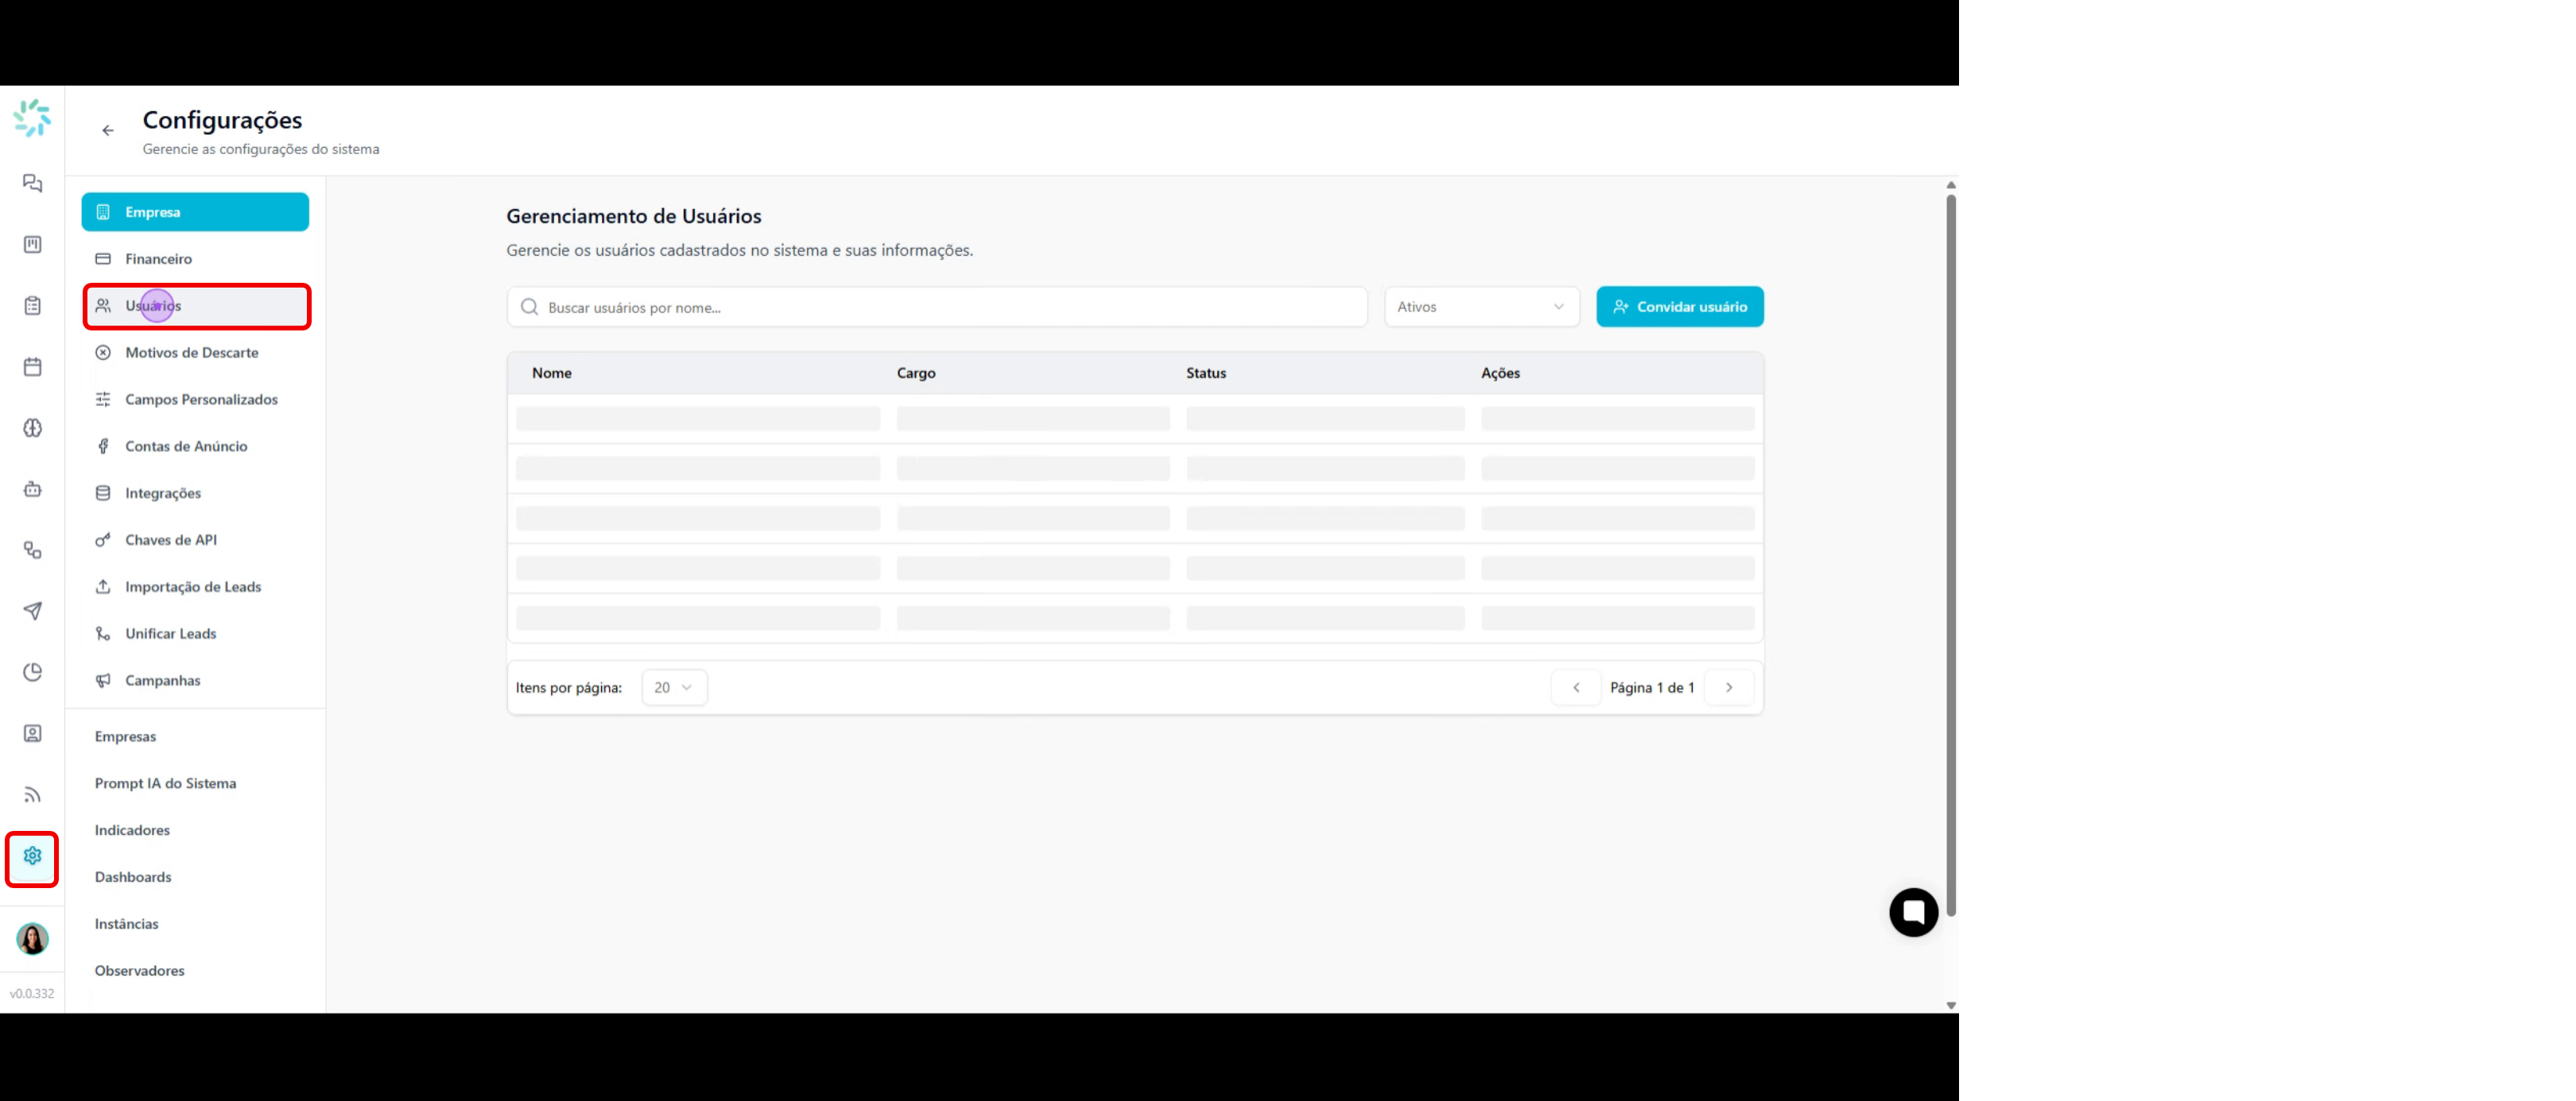Open the calendar icon in left sidebar
2576x1101 pixels.
click(32, 367)
